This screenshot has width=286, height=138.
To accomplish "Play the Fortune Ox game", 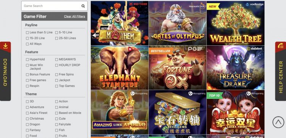I will [x=177, y=68].
